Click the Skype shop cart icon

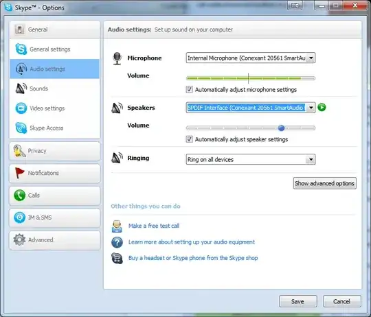[117, 258]
